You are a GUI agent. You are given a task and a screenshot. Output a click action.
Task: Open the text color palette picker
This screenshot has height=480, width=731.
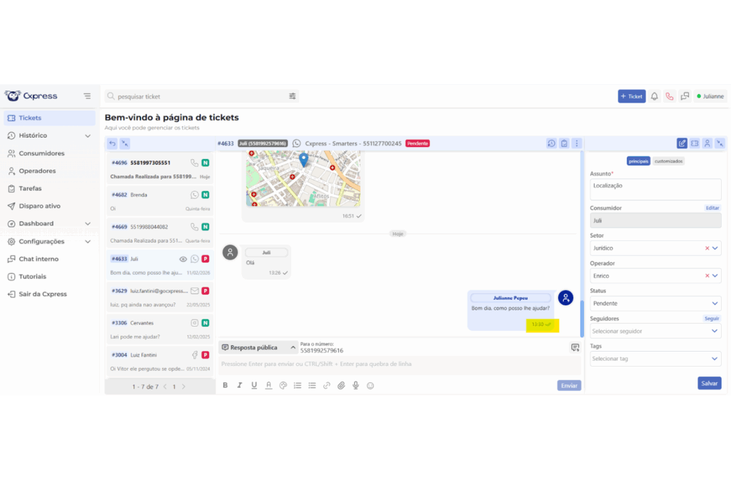point(283,385)
